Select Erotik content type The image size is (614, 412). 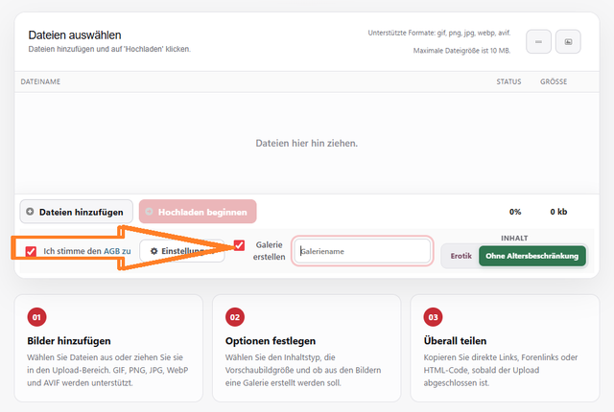coord(460,256)
